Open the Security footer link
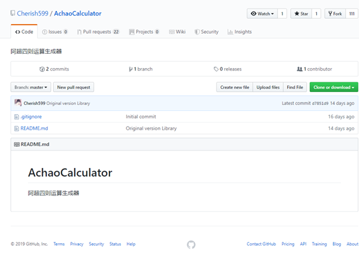359x260 pixels. [x=97, y=244]
